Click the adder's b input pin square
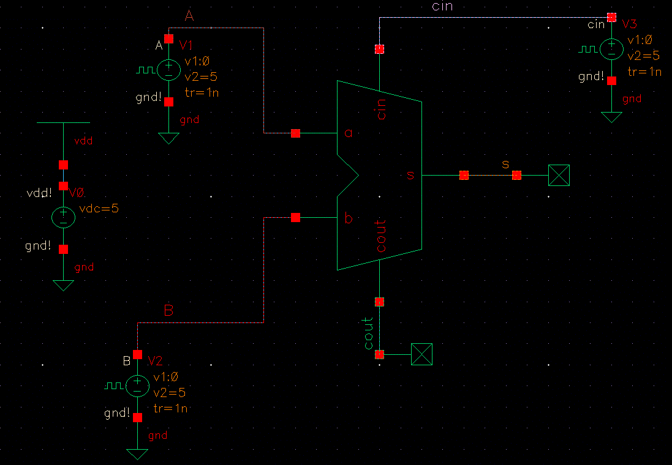 pos(295,218)
